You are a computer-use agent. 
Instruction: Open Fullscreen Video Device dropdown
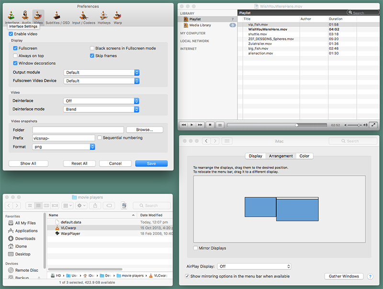(101, 81)
